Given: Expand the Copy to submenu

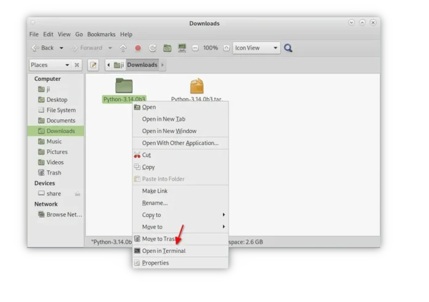Looking at the screenshot, I should 181,215.
